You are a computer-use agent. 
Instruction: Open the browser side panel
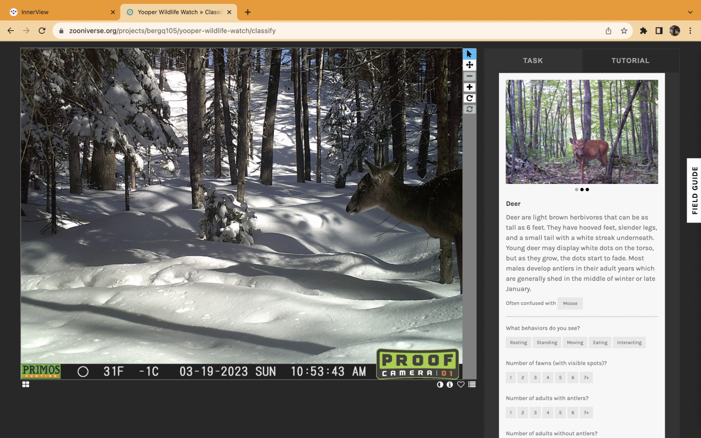(x=659, y=31)
